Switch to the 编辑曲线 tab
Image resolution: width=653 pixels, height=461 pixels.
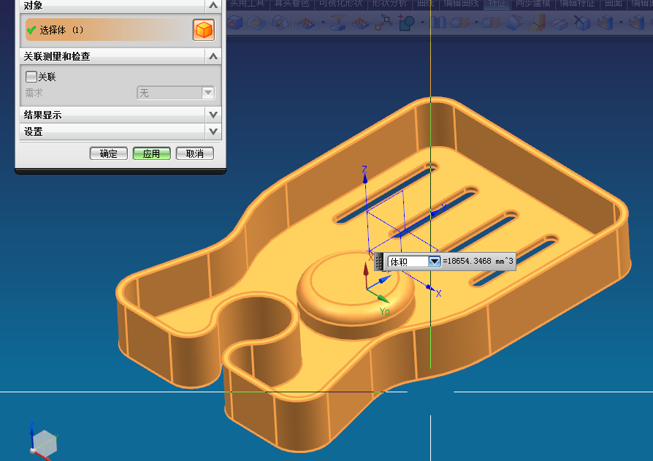coord(461,4)
